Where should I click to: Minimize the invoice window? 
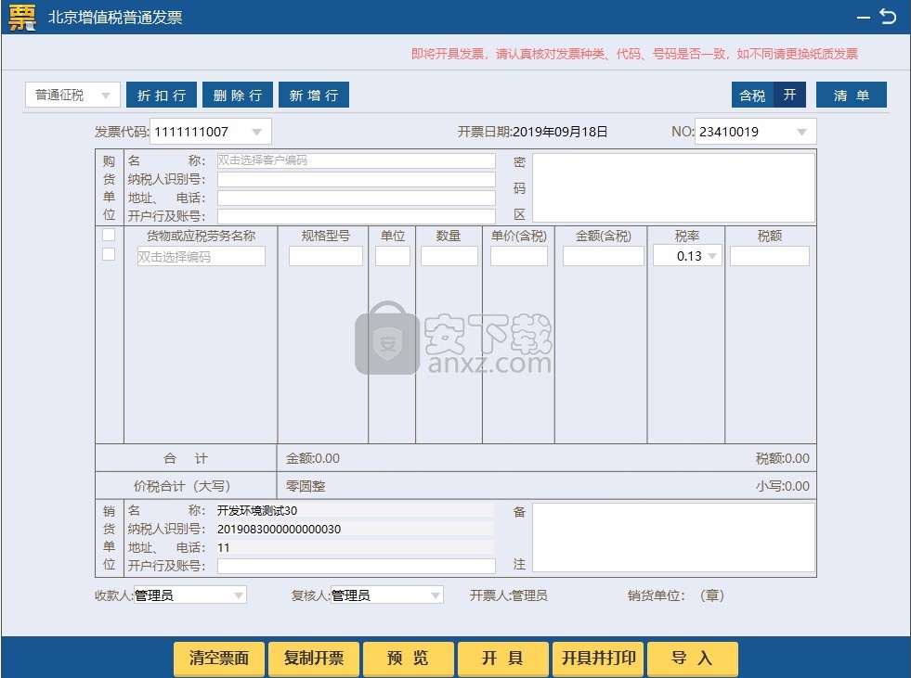864,17
